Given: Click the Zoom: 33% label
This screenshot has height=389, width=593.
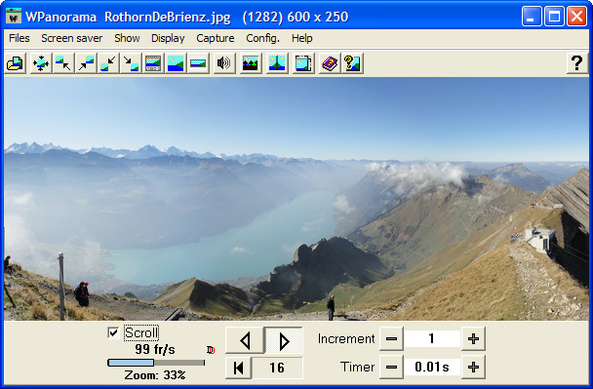Looking at the screenshot, I should pos(155,375).
